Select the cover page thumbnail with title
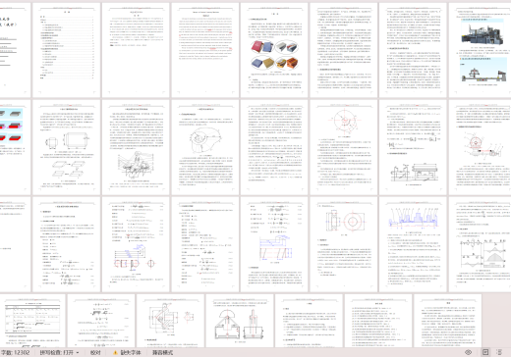 (15, 50)
